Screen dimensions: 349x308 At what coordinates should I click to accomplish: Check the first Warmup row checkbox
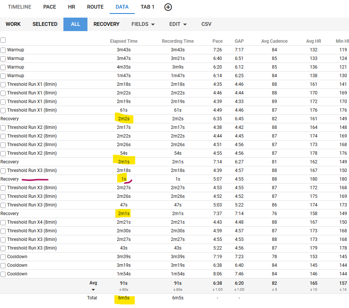click(x=3, y=50)
